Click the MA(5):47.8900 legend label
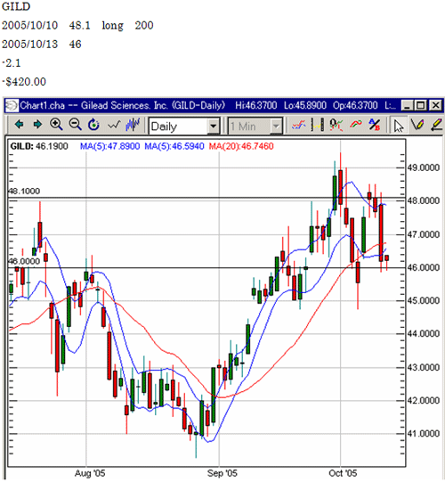The height and width of the screenshot is (482, 445). point(110,146)
